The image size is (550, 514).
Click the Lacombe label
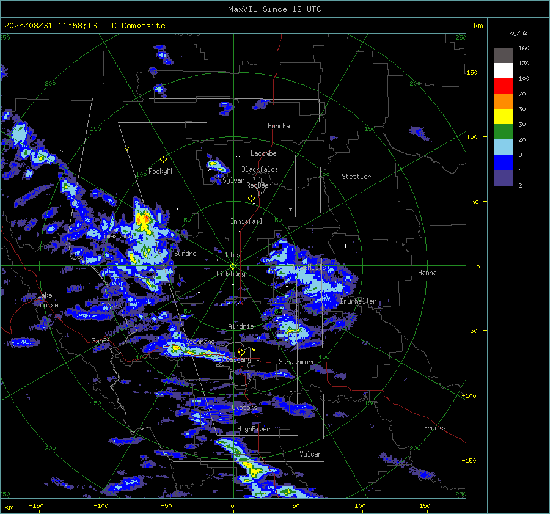click(x=263, y=153)
